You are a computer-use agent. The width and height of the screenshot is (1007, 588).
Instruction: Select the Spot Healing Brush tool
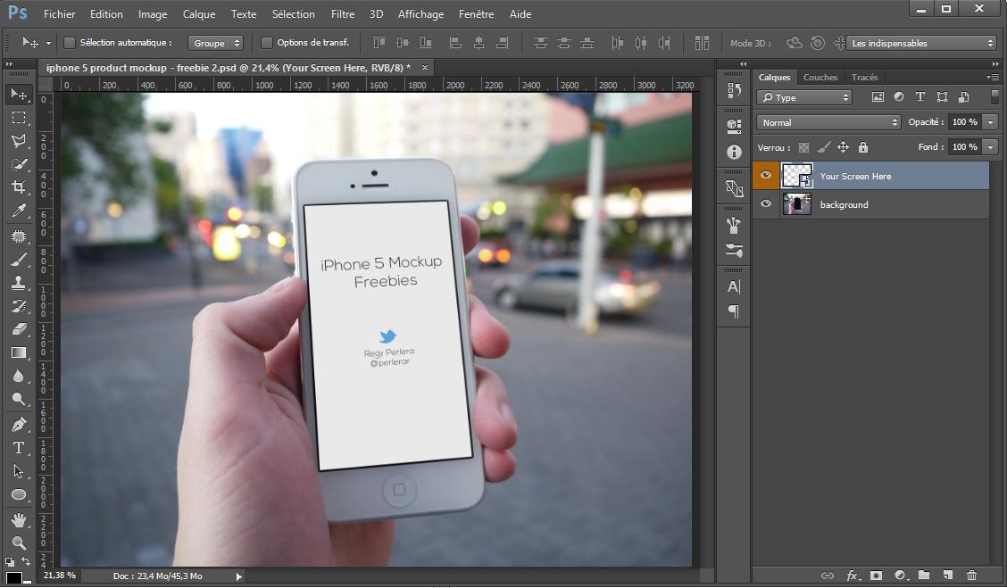point(19,236)
